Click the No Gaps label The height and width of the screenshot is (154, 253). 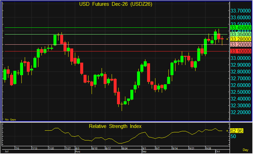click(x=10, y=119)
